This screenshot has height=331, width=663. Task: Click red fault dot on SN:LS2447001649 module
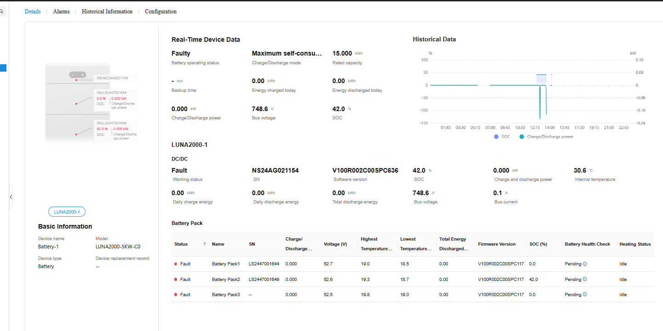pos(76,135)
